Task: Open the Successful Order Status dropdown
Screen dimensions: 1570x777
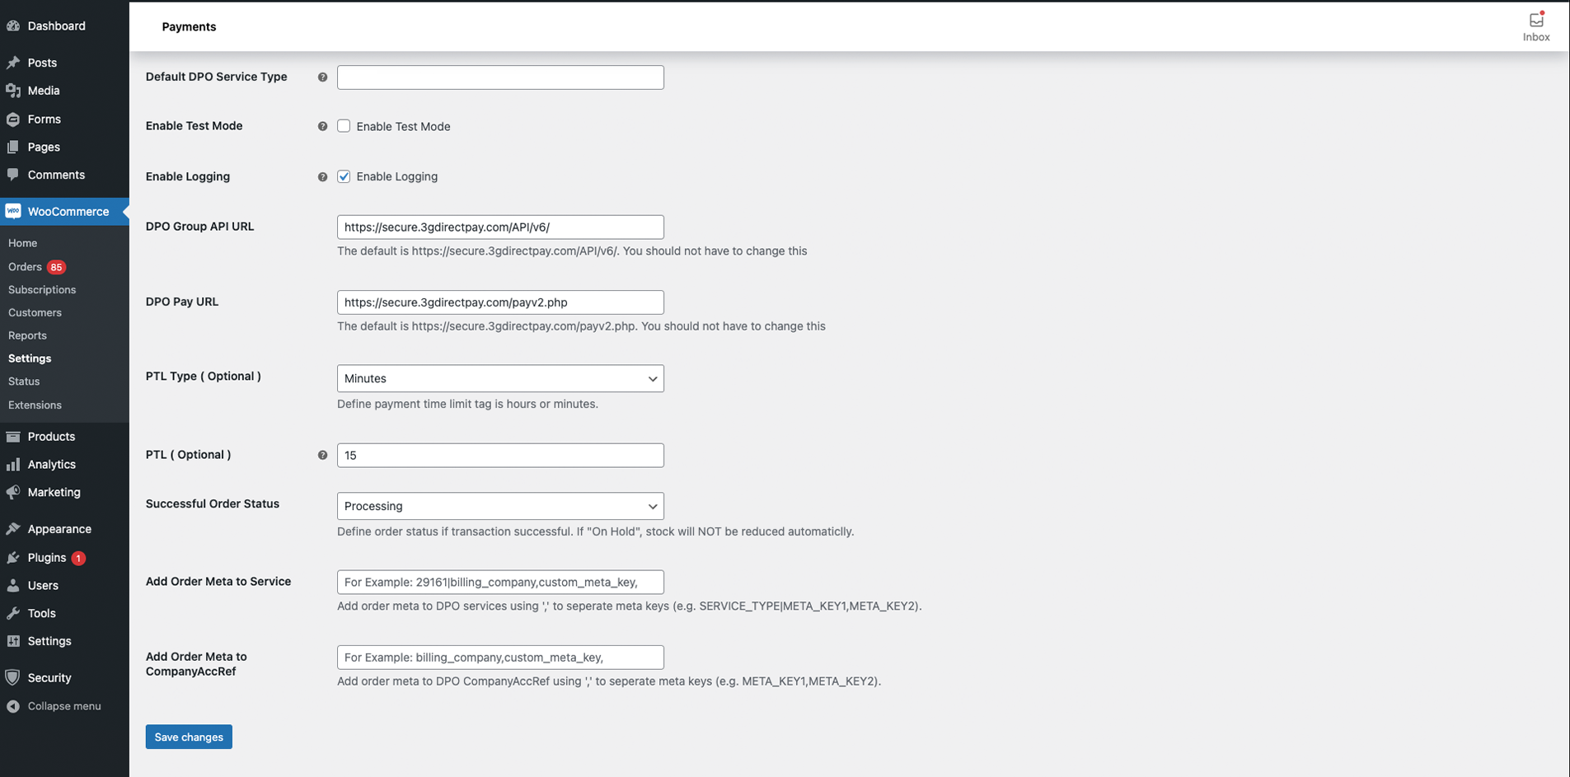Action: tap(500, 506)
